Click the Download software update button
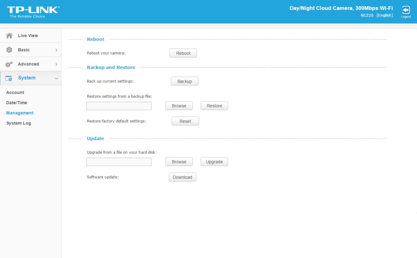Image resolution: width=417 pixels, height=258 pixels. pos(182,177)
